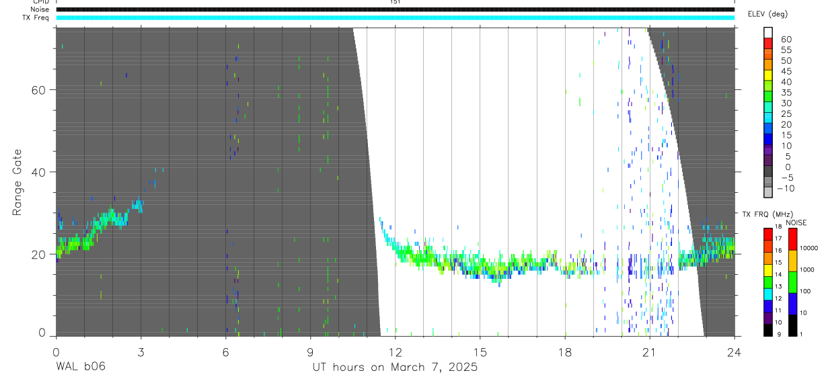Select the blue ELEV swatch between 10 and 15
Viewport: 826px width, 381px height.
(x=768, y=140)
